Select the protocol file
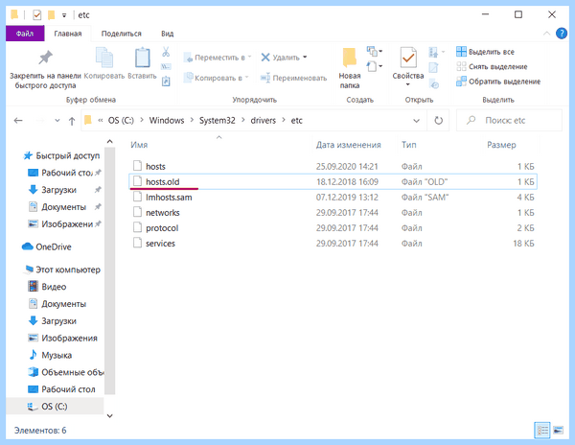This screenshot has height=445, width=575. pos(333,228)
